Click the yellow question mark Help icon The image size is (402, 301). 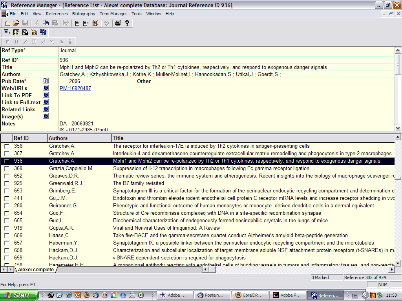click(127, 23)
